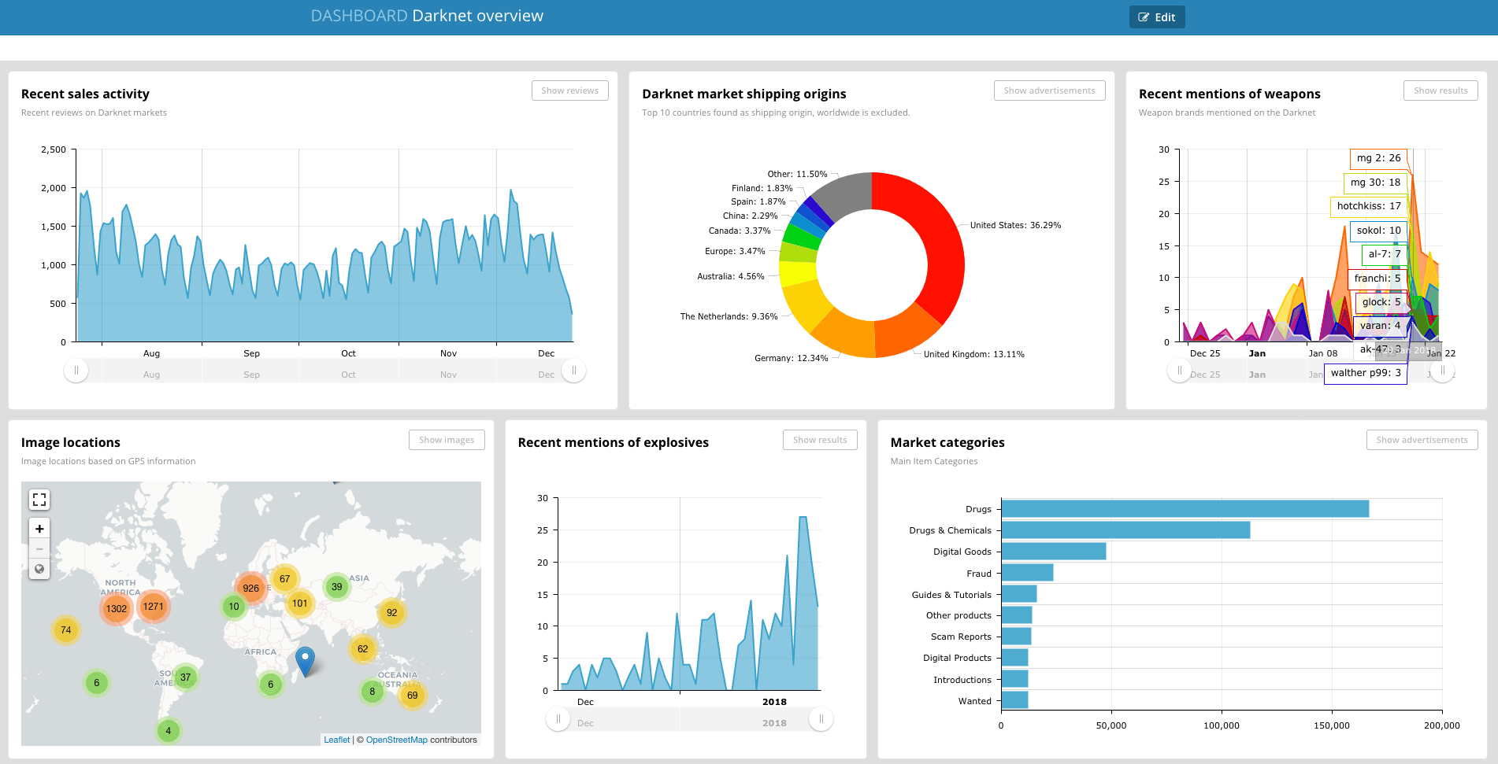Click the 'United Kingdom: 13.11%' label
1498x764 pixels.
pos(974,354)
